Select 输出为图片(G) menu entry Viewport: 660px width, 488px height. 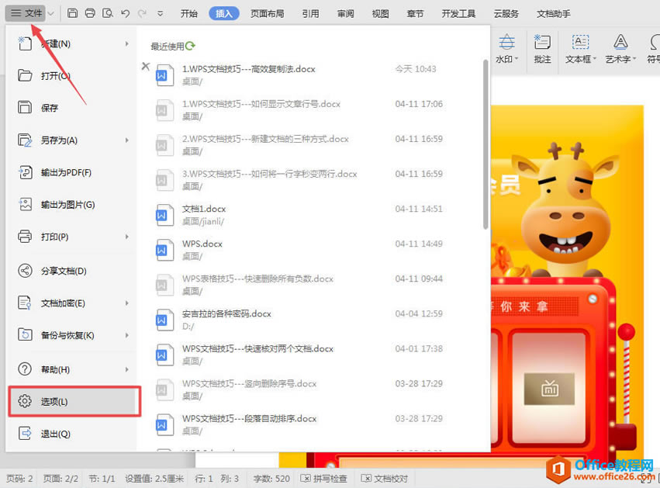click(72, 205)
